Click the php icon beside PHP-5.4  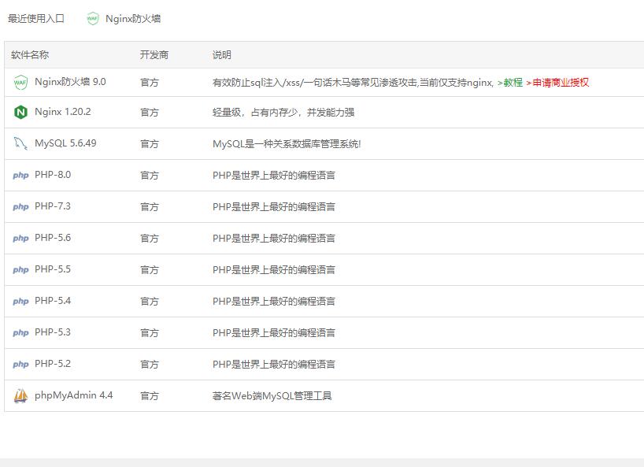20,301
